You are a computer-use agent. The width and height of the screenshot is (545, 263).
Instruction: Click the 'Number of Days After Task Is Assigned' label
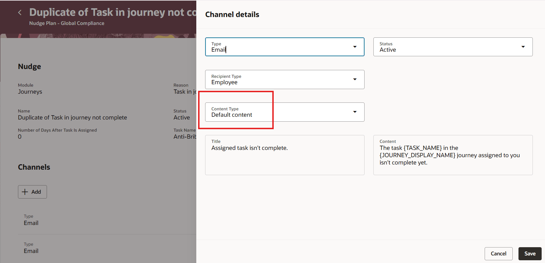57,130
